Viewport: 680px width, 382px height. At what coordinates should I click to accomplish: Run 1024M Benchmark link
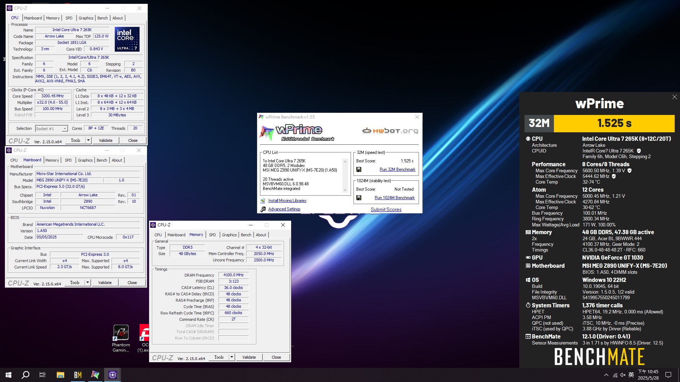tap(395, 198)
